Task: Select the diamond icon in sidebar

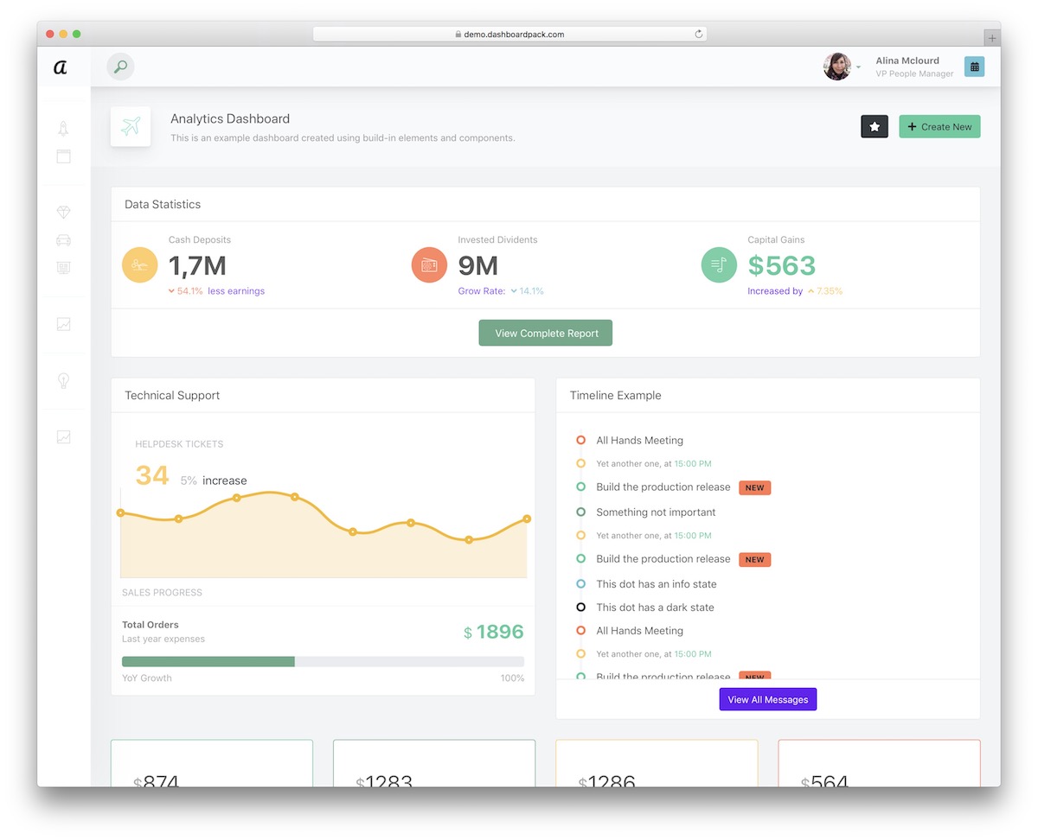Action: click(63, 213)
